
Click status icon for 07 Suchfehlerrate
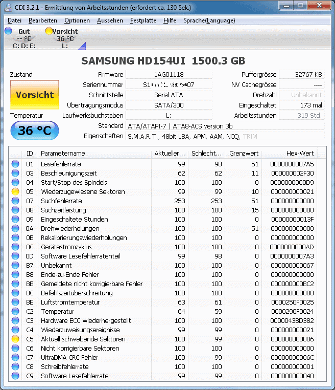pyautogui.click(x=15, y=201)
